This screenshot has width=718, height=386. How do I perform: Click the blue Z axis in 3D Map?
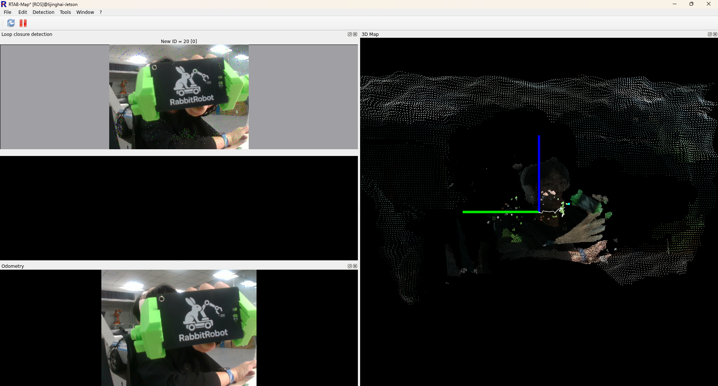[x=539, y=174]
